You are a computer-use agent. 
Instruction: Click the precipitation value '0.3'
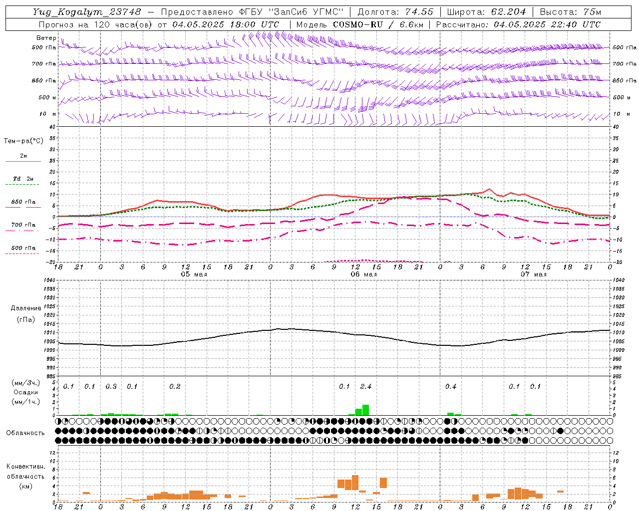[x=111, y=387]
